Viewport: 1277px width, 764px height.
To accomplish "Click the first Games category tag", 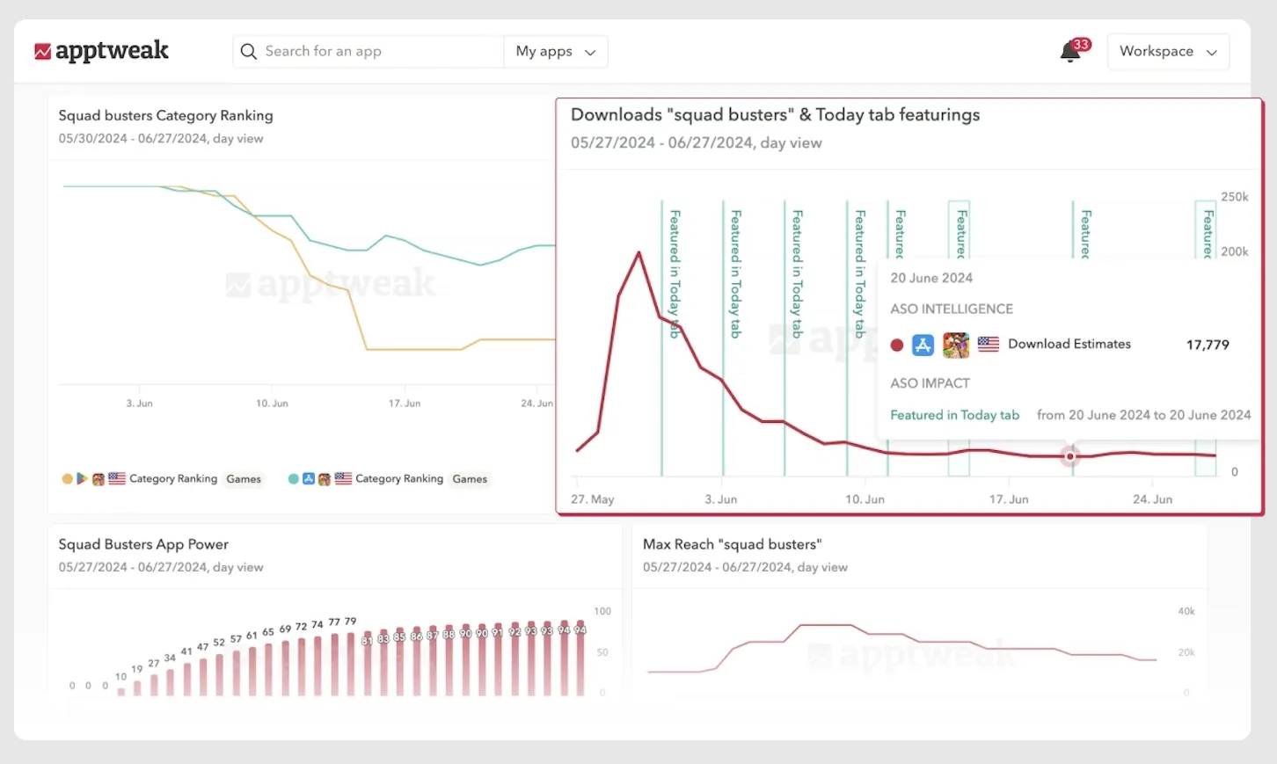I will click(244, 479).
